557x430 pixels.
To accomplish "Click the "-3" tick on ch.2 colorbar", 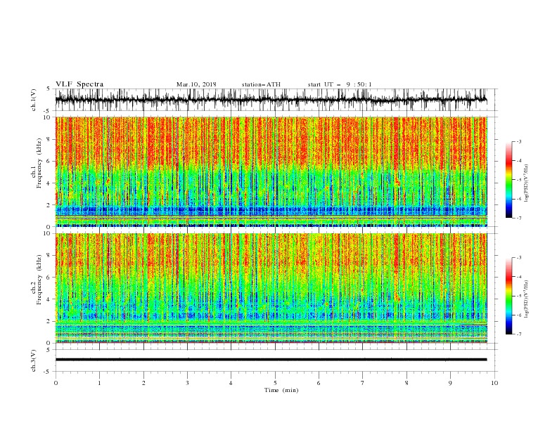I will pyautogui.click(x=519, y=258).
